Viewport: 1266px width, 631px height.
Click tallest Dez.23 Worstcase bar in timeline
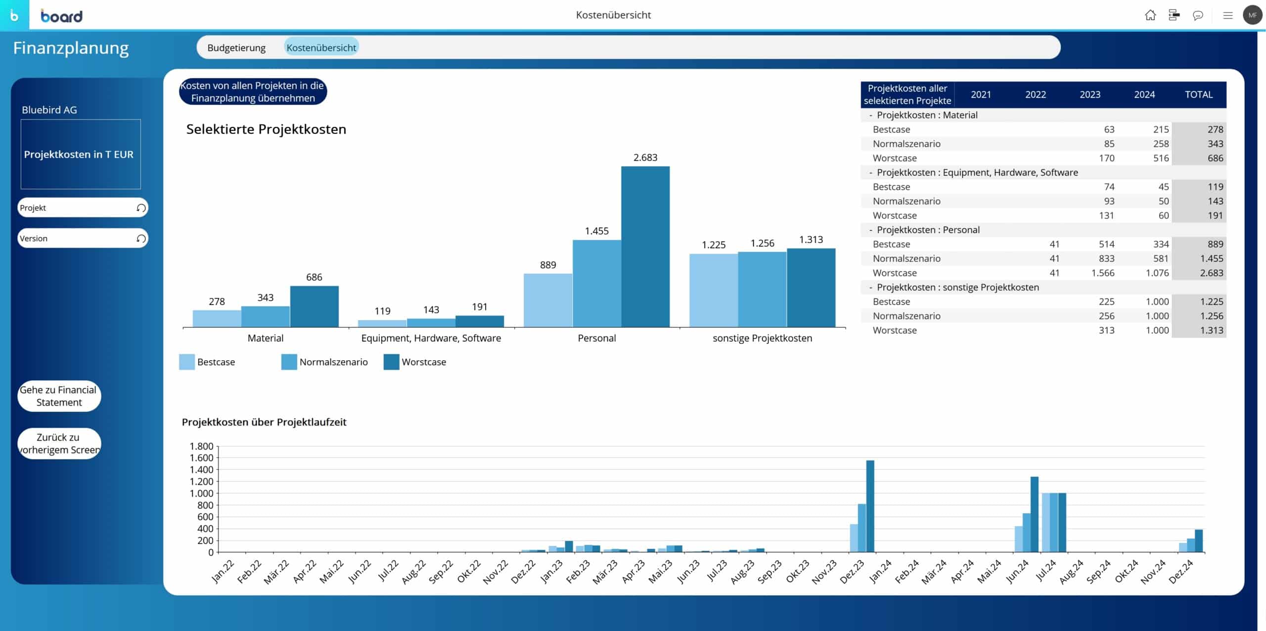click(x=870, y=506)
